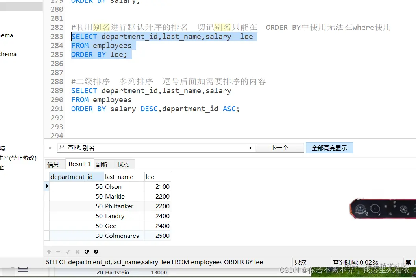
Task: Click line number 283 in the editor gutter
Action: 57,37
